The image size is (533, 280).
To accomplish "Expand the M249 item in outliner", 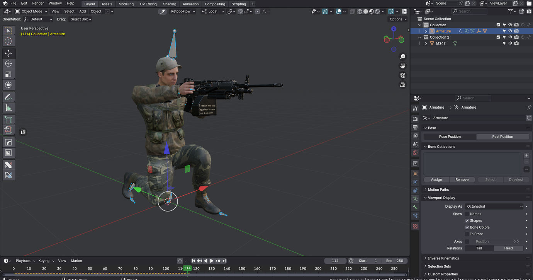I will pyautogui.click(x=426, y=43).
